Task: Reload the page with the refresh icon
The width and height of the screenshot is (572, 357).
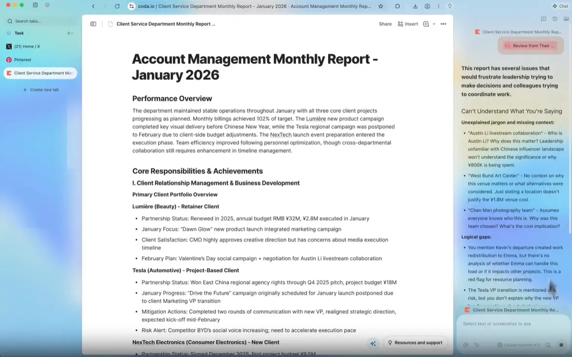Action: point(117,6)
